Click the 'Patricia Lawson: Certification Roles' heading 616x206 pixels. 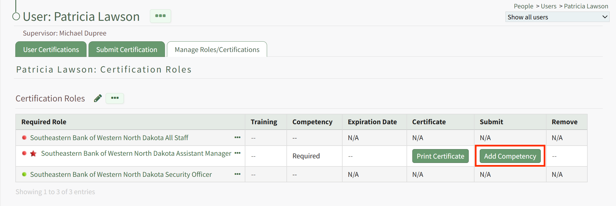104,70
